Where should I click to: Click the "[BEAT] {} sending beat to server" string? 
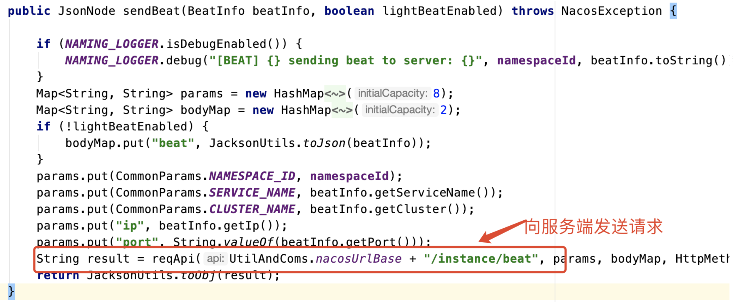pos(345,61)
